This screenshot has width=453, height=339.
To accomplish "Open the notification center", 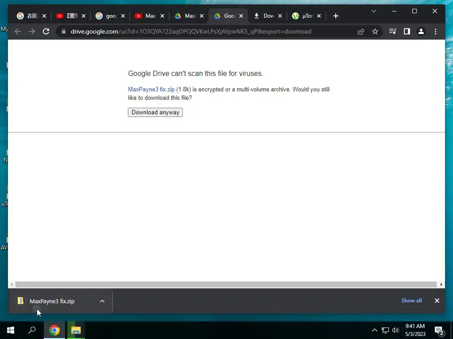I will point(439,330).
